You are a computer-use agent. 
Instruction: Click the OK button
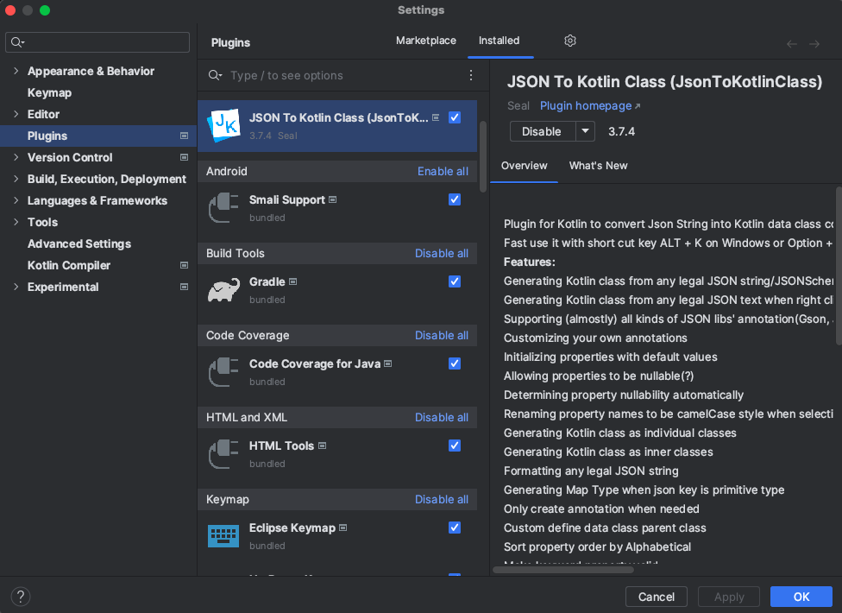point(801,597)
